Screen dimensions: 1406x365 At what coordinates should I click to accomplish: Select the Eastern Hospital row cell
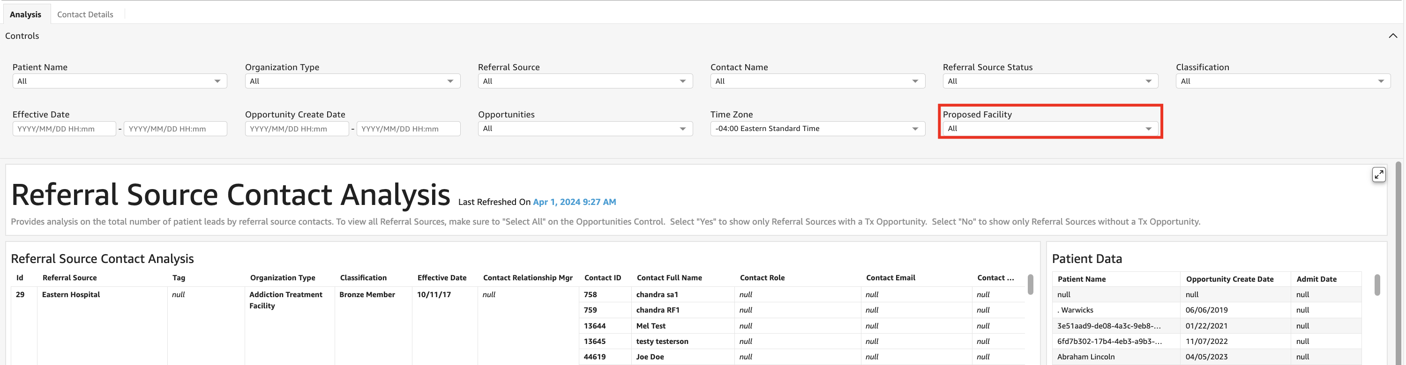[x=71, y=295]
